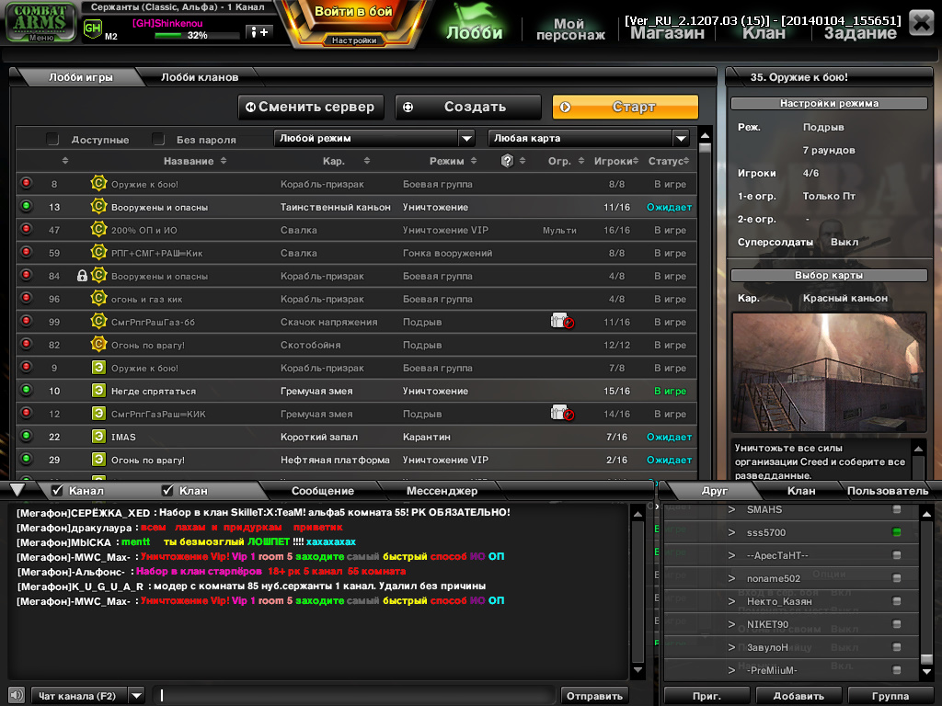Open the Любая карта dropdown
The height and width of the screenshot is (706, 942).
[x=588, y=138]
